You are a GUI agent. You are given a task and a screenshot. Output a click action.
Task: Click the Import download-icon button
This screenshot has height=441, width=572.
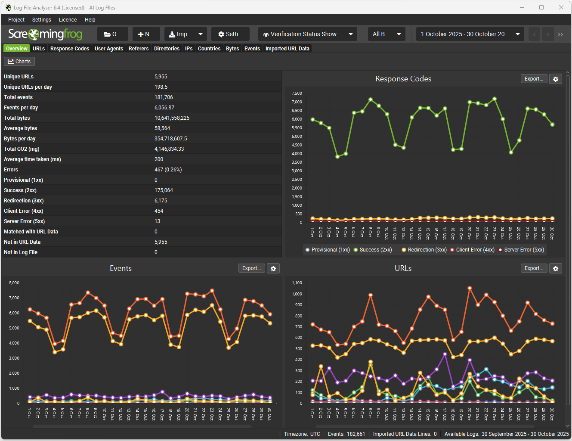[x=186, y=34]
